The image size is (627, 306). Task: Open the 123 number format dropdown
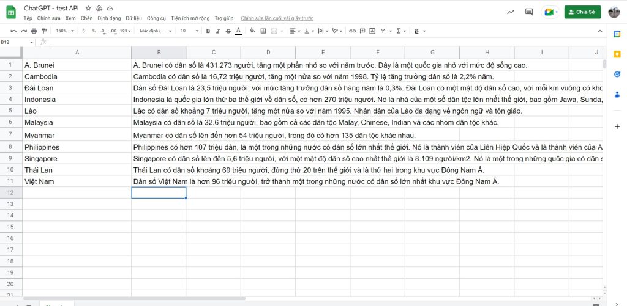tap(125, 31)
